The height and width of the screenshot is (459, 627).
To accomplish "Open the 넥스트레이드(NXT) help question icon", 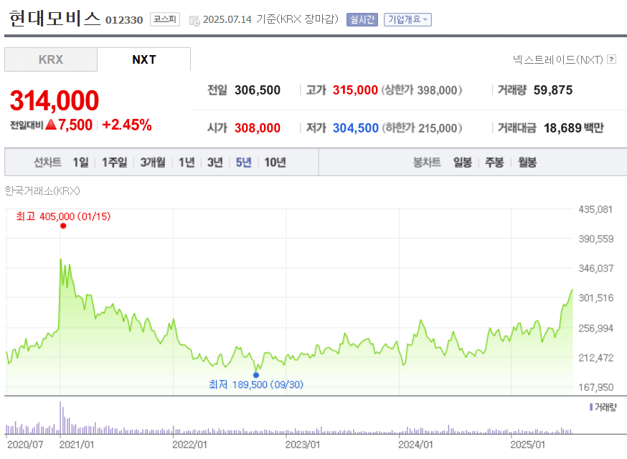I will point(611,59).
